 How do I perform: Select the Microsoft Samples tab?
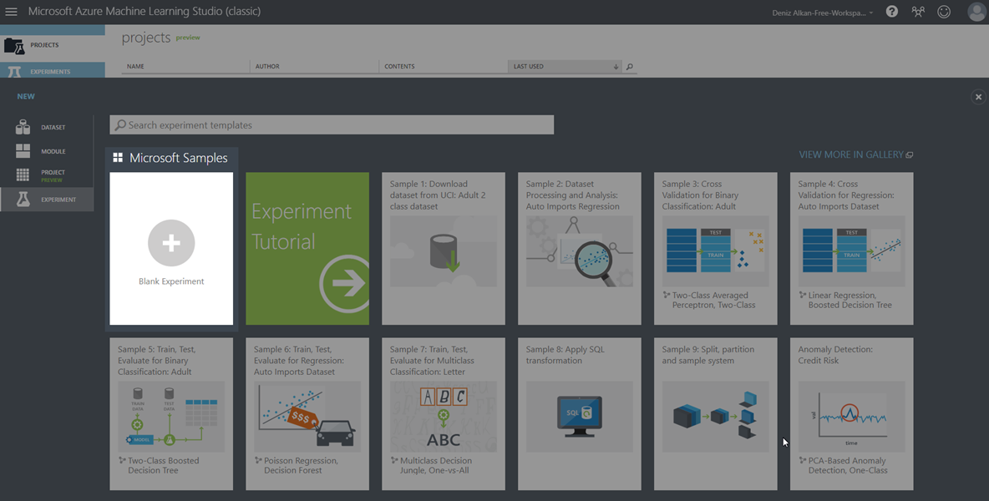[171, 158]
